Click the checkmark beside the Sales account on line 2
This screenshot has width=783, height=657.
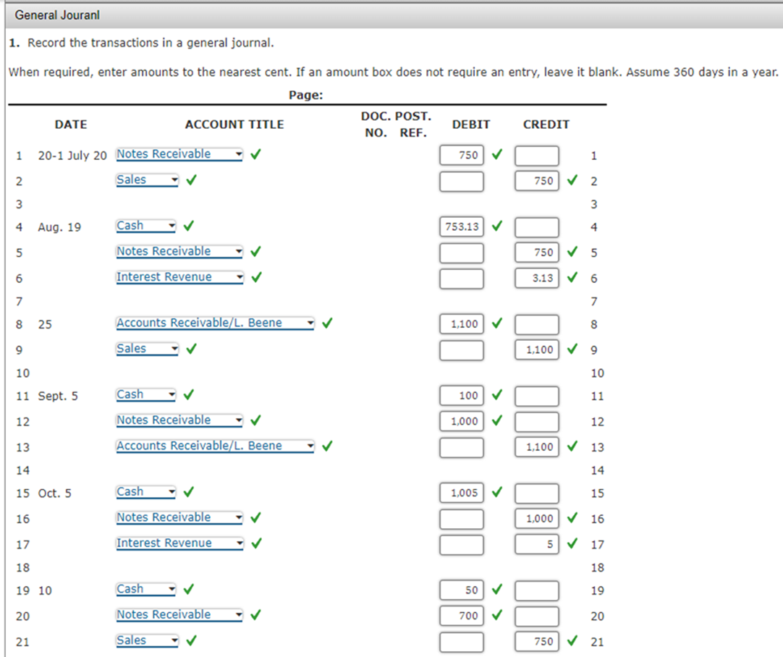190,179
